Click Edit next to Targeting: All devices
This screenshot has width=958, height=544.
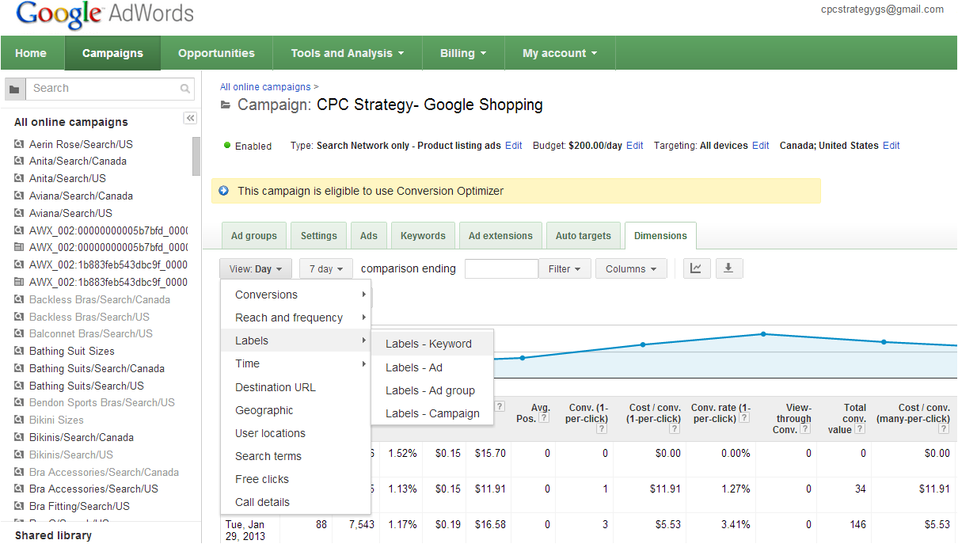761,146
